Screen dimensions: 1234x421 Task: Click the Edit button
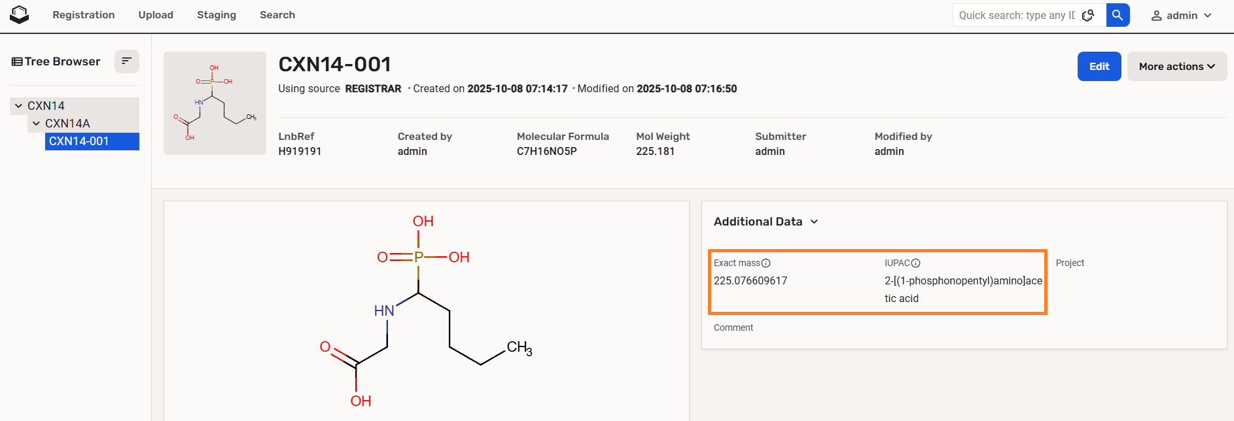pos(1099,67)
